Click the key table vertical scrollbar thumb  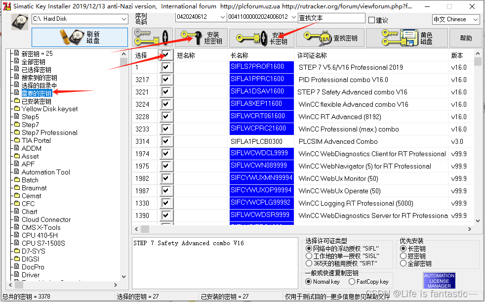pos(478,62)
